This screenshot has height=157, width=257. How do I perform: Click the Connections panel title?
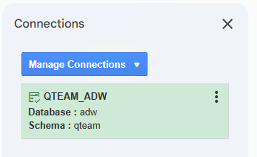(x=49, y=23)
